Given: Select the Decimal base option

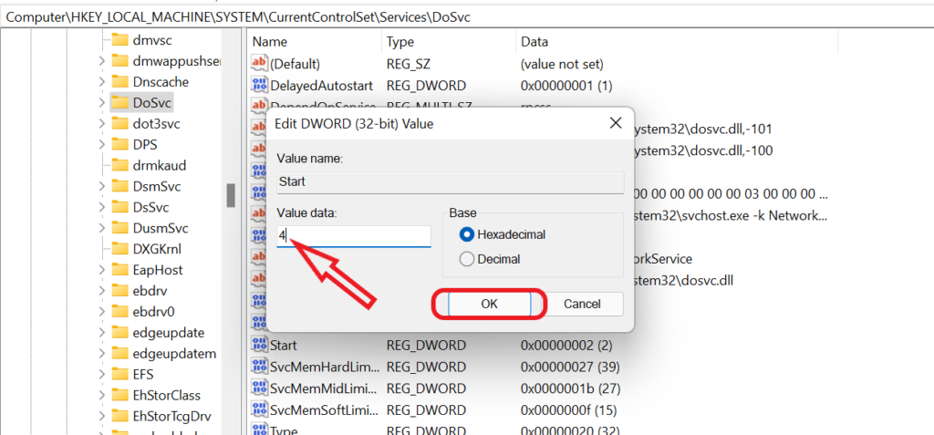Looking at the screenshot, I should click(490, 259).
